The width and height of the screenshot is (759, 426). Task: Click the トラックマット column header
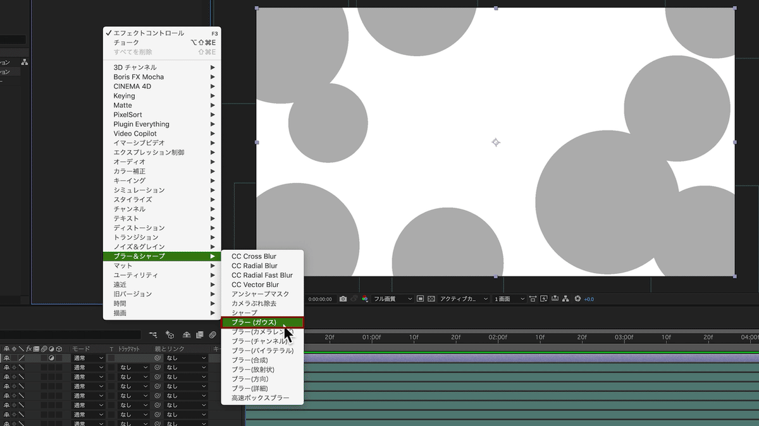(128, 348)
